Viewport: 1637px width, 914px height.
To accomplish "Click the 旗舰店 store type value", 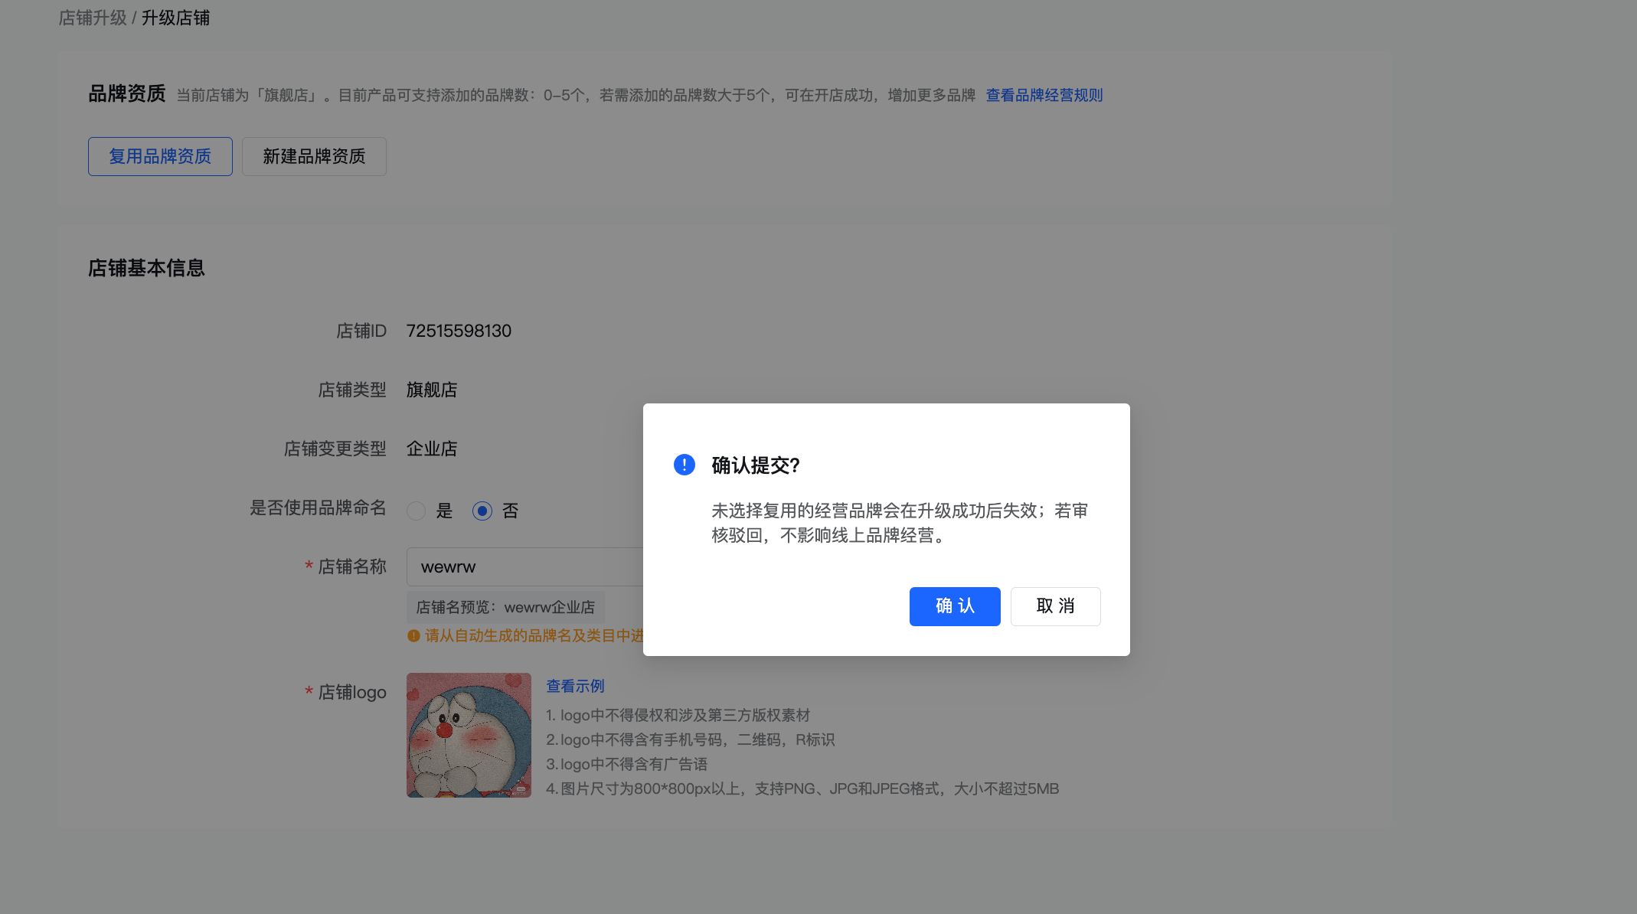I will pyautogui.click(x=431, y=390).
